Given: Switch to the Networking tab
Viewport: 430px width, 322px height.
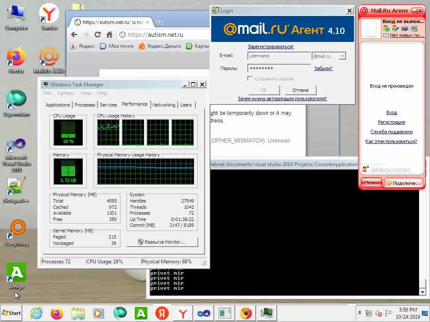Looking at the screenshot, I should pos(164,105).
